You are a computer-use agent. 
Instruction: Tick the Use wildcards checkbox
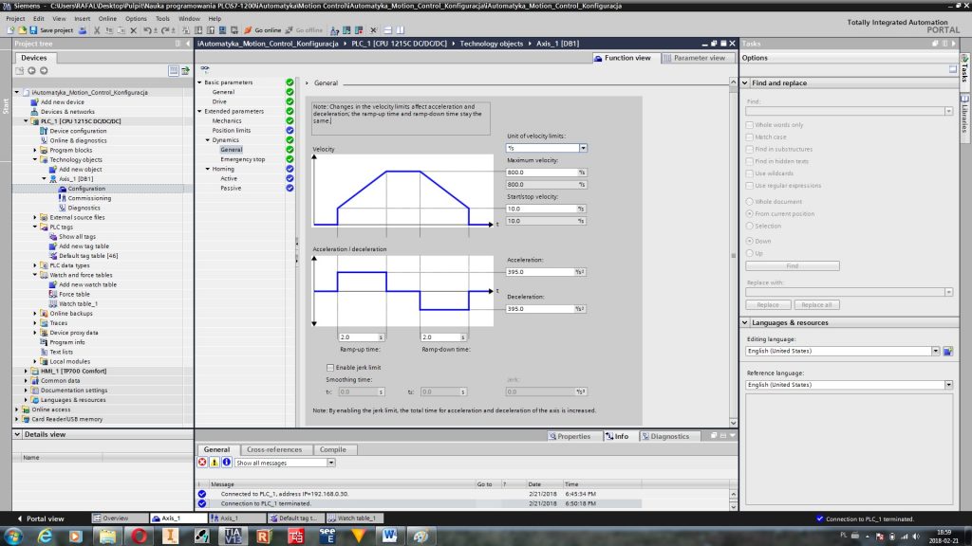[750, 173]
